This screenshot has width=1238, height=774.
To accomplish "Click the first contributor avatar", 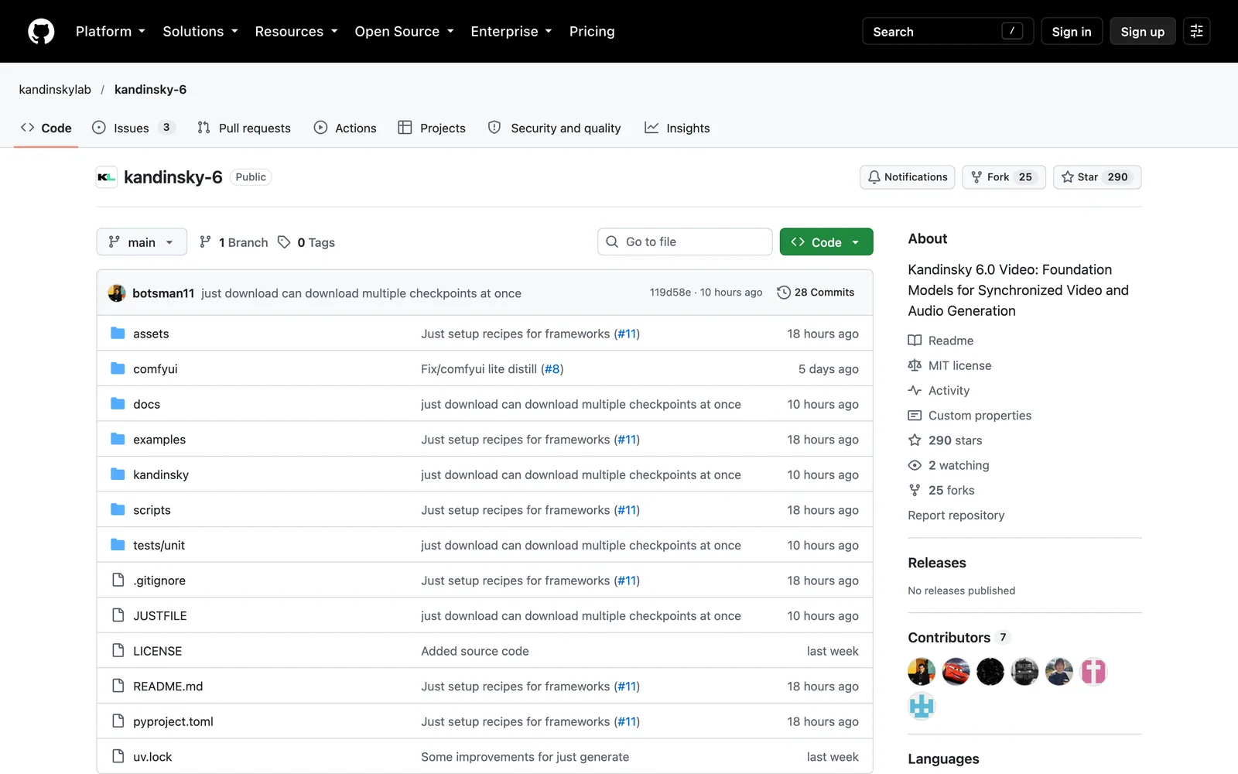I will coord(922,672).
